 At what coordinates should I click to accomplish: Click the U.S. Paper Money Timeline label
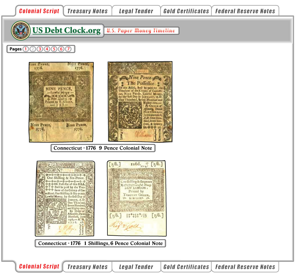pos(141,31)
